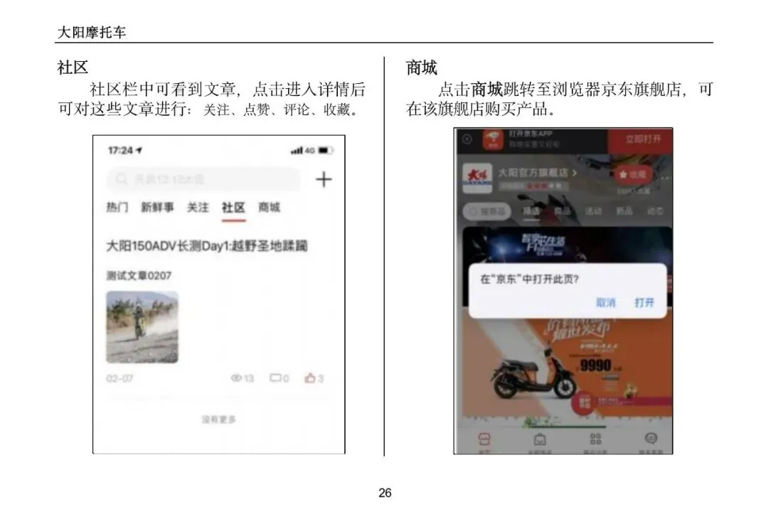Click 取消 in the JD dialog
Viewport: 768px width, 529px height.
pos(606,303)
